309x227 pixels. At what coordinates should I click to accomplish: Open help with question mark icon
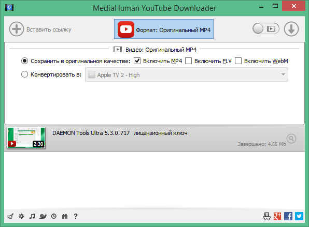pos(76,216)
